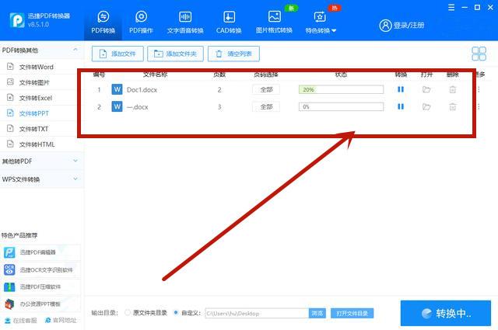Click the 状态 column header
This screenshot has height=330, width=498.
coord(341,75)
